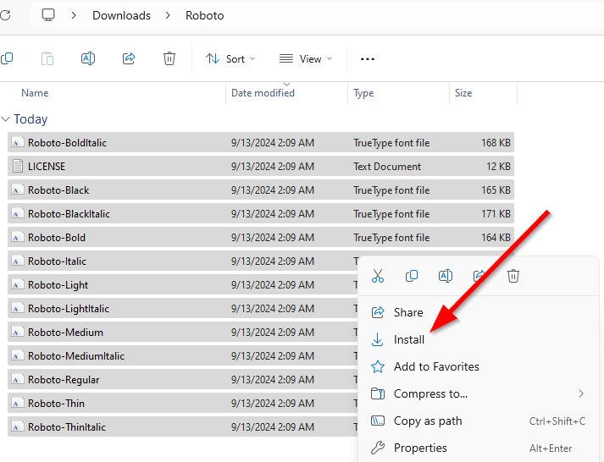Select the Roboto-Italic file
Screen dimensions: 604x462
coord(183,261)
